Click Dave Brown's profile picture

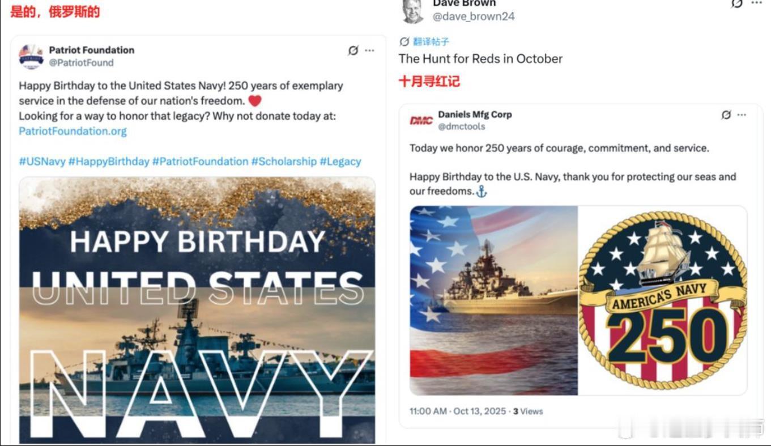[412, 11]
